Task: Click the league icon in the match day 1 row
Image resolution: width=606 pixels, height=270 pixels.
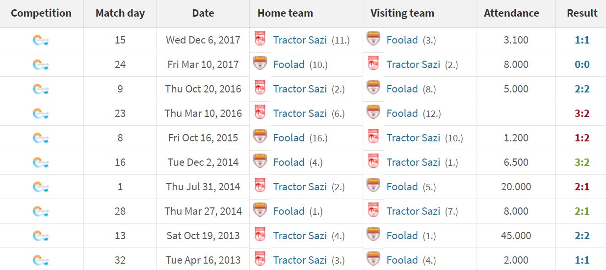Action: click(41, 187)
